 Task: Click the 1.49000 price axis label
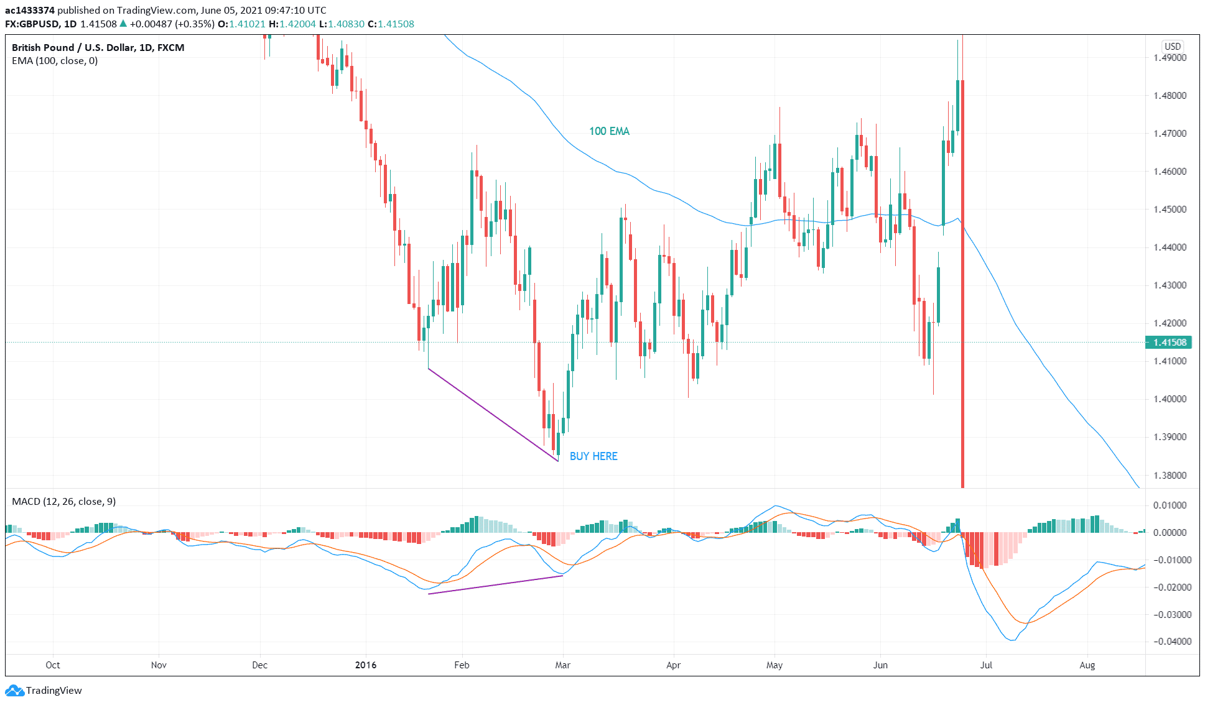pyautogui.click(x=1170, y=57)
